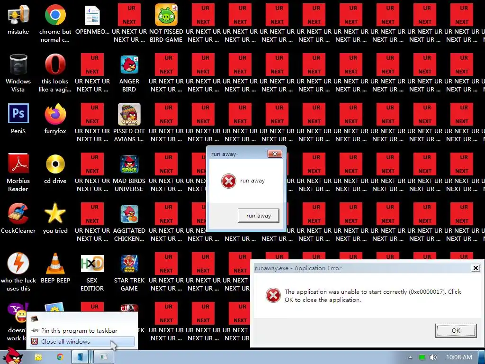Click the 'run away' dialog button
Screen dimensions: 485x364
pyautogui.click(x=258, y=216)
